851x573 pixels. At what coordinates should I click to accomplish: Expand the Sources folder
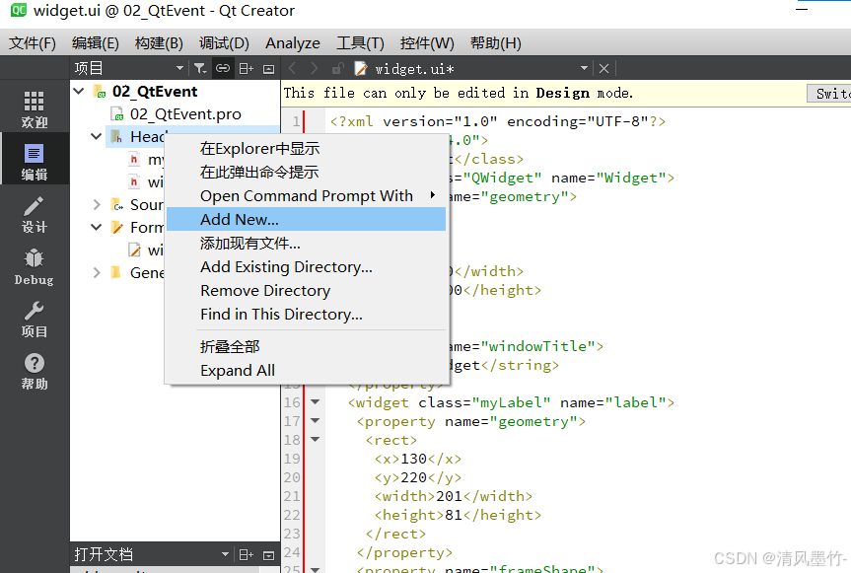(x=96, y=204)
